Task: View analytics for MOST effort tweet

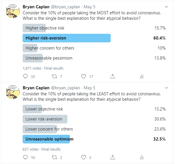Action: (x=142, y=76)
